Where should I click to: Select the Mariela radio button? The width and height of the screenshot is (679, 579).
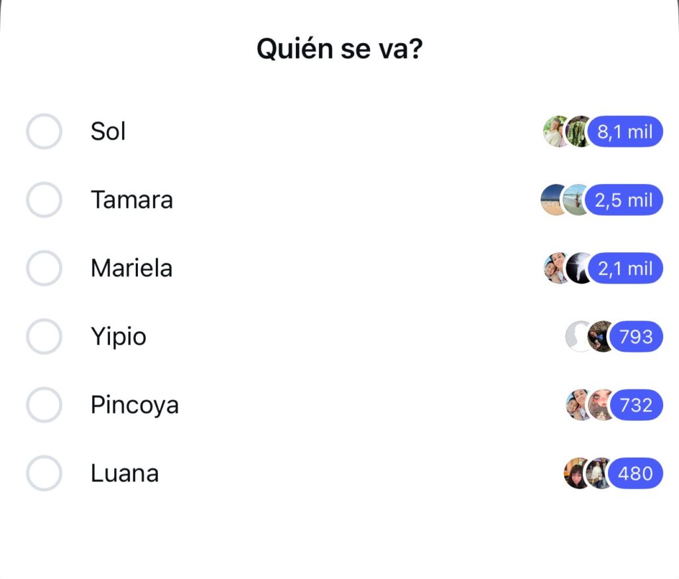point(44,268)
